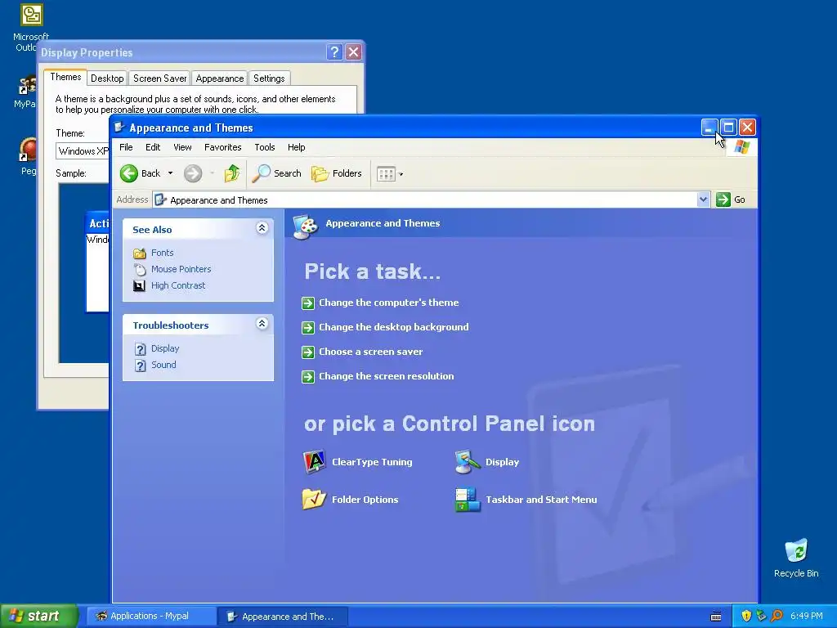Screen dimensions: 837x628
Task: Open Search from the toolbar
Action: point(277,173)
